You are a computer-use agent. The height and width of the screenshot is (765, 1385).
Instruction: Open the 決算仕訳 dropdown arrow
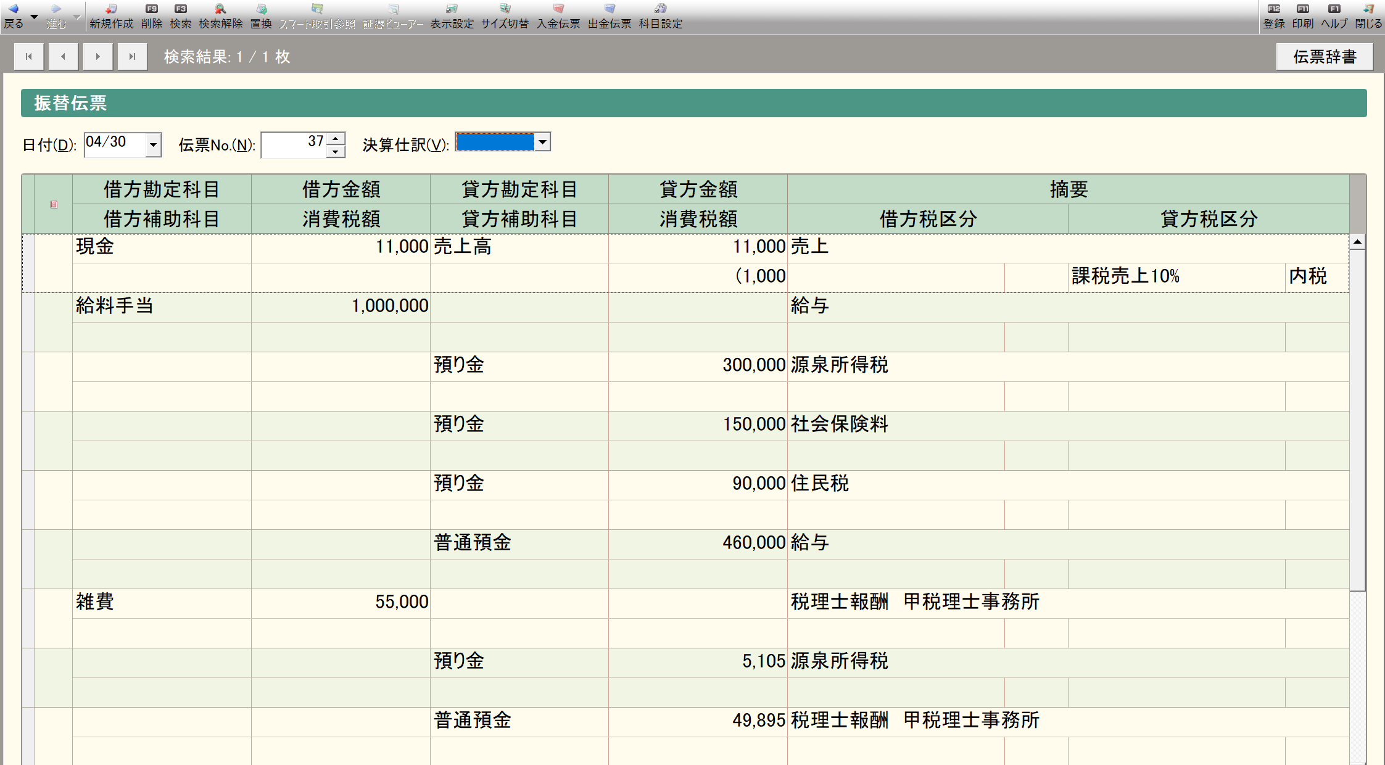pos(542,143)
